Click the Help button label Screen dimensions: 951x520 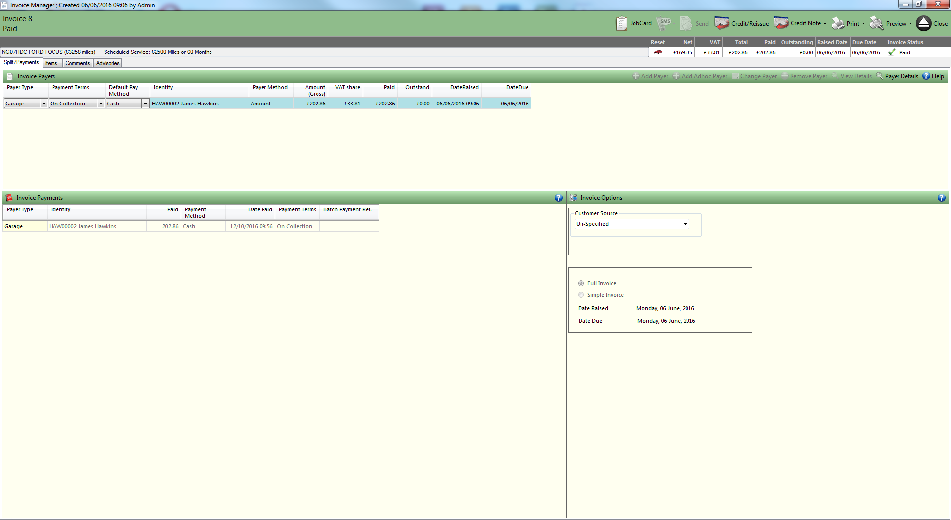938,76
